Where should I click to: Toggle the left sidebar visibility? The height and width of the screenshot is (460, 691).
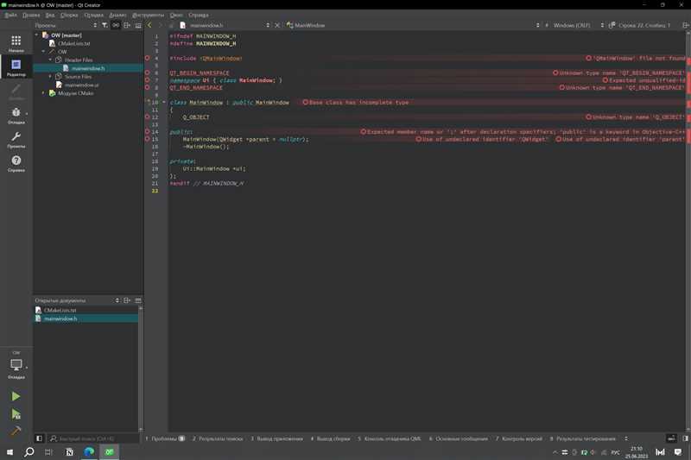pos(39,438)
